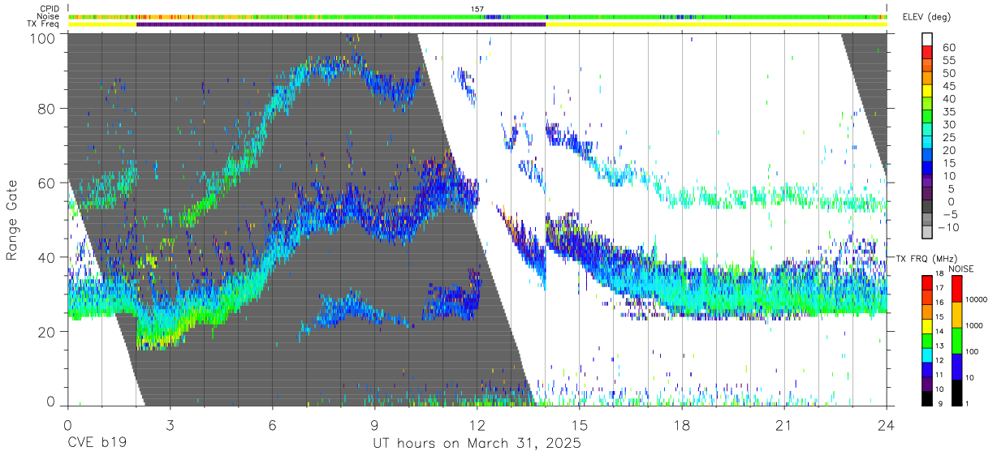Select the CPID row label
Viewport: 997px width, 460px height.
48,8
